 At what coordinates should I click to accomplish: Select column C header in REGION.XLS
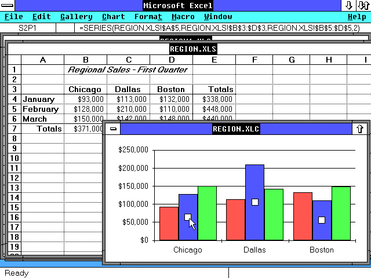129,60
